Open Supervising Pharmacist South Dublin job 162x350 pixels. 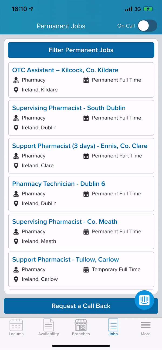click(x=81, y=118)
